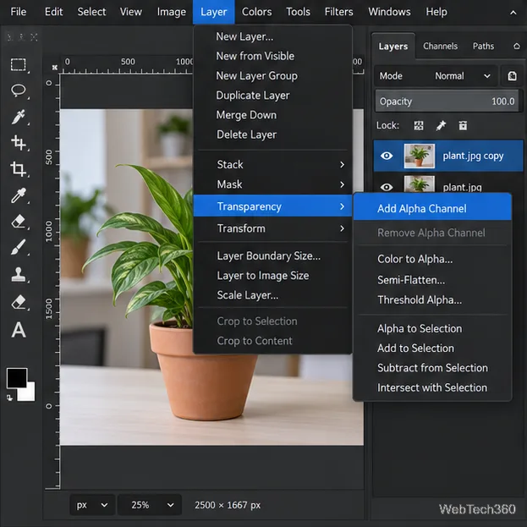This screenshot has width=527, height=527.
Task: Open the Help menu
Action: point(436,12)
